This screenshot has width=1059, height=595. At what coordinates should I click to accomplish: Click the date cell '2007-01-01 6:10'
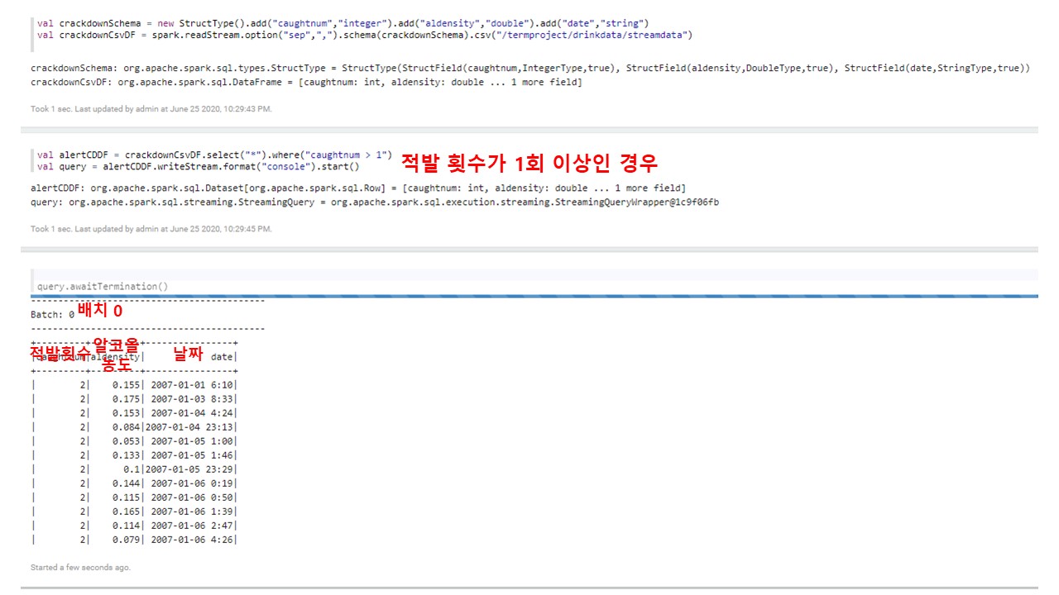pos(192,385)
